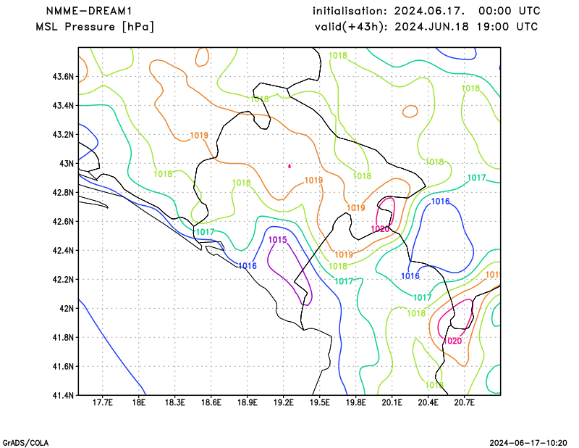Click the 19.2E longitude axis label

click(x=283, y=402)
